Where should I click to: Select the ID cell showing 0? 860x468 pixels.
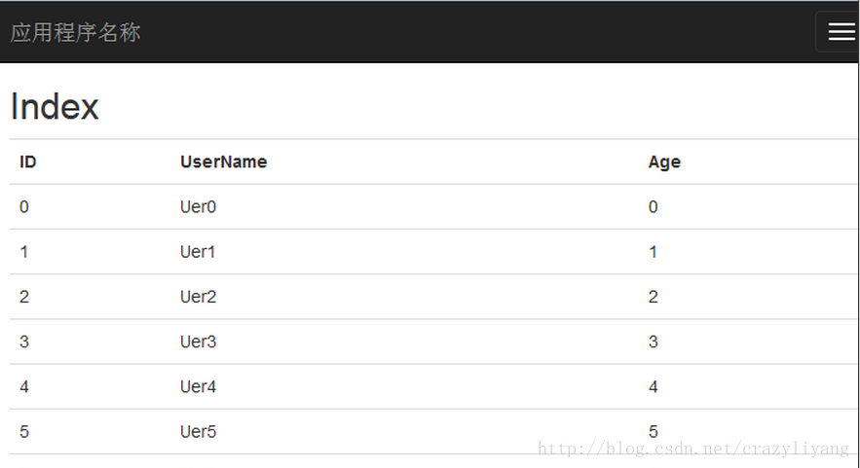point(24,206)
